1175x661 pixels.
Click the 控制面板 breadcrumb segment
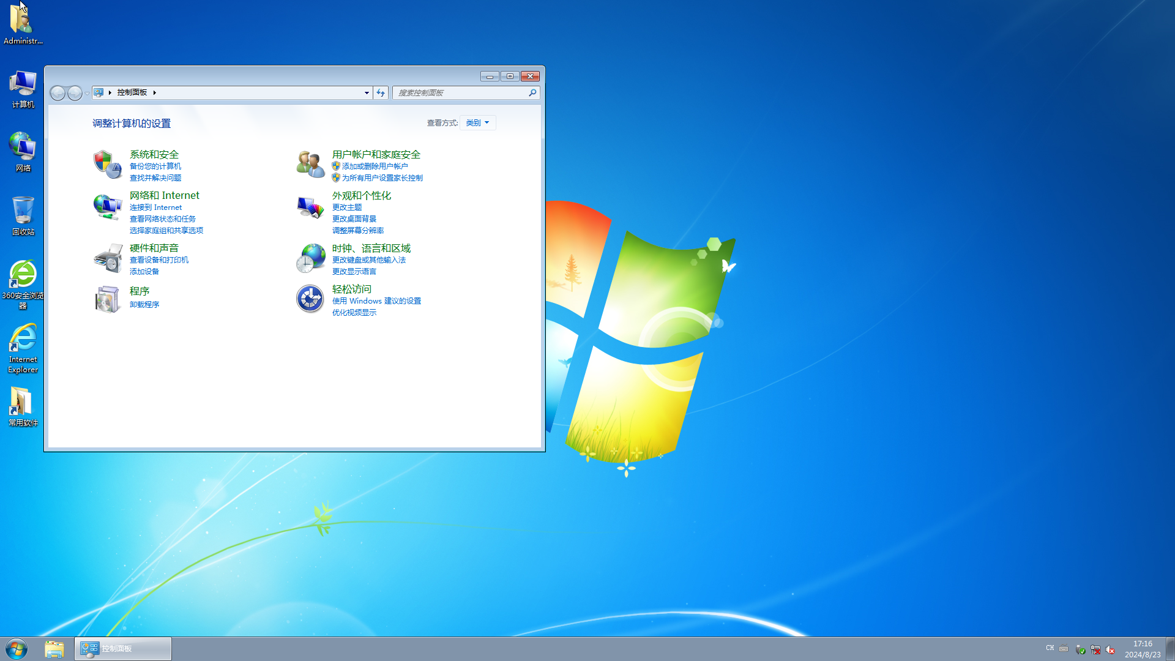click(132, 93)
